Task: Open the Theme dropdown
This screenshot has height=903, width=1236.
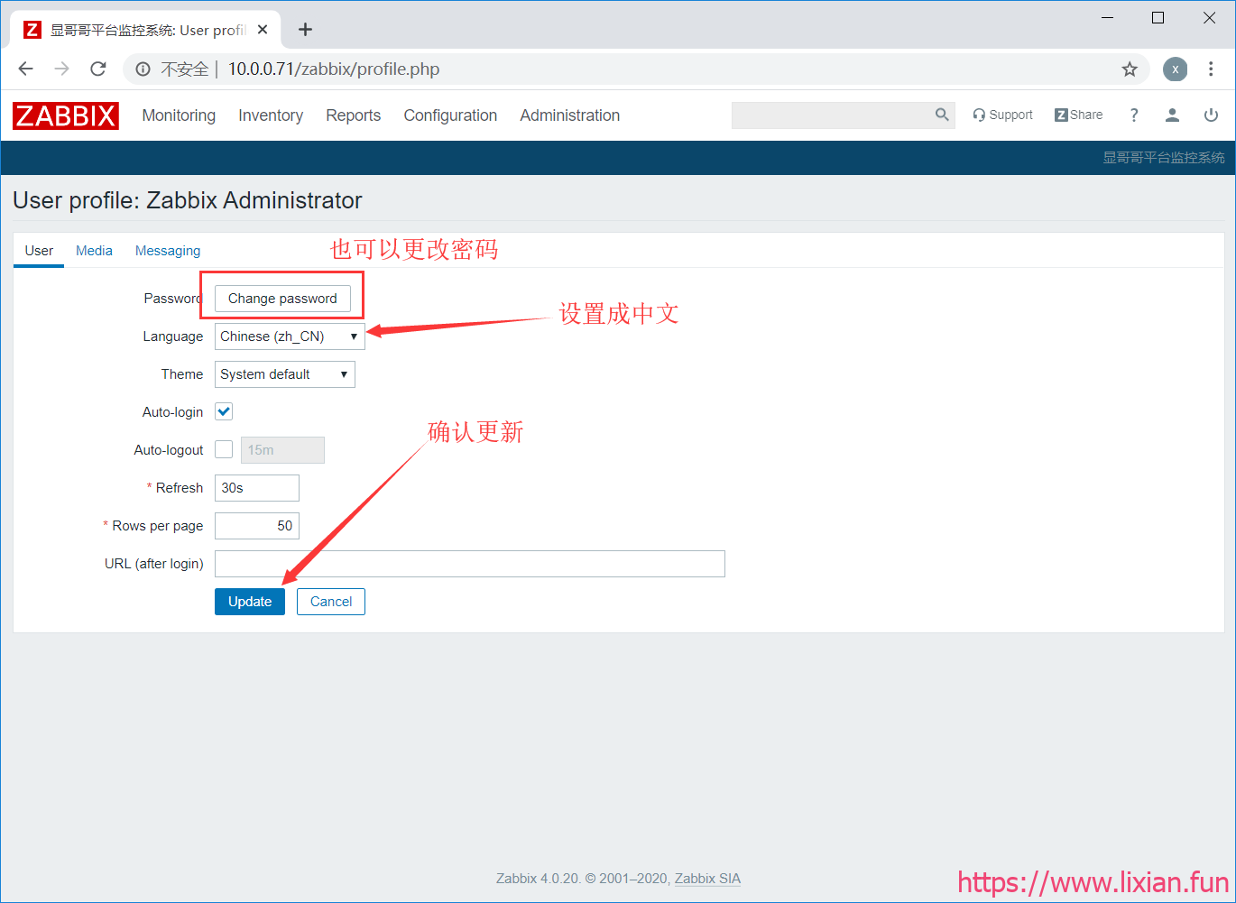Action: (284, 374)
